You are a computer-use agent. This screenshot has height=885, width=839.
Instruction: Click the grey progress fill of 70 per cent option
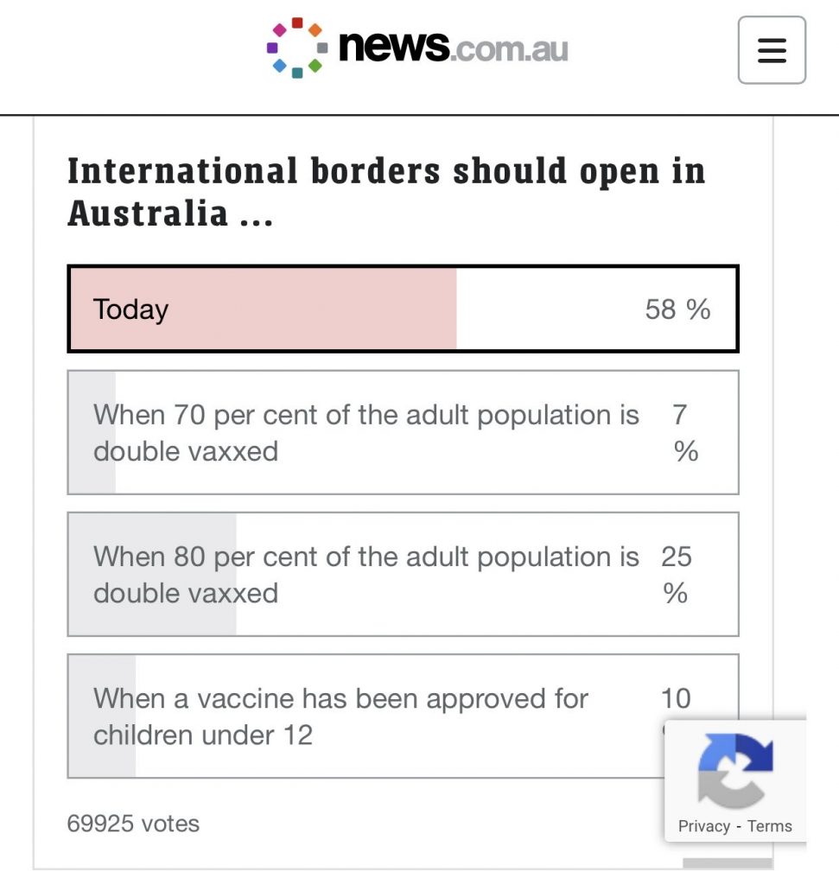click(92, 432)
